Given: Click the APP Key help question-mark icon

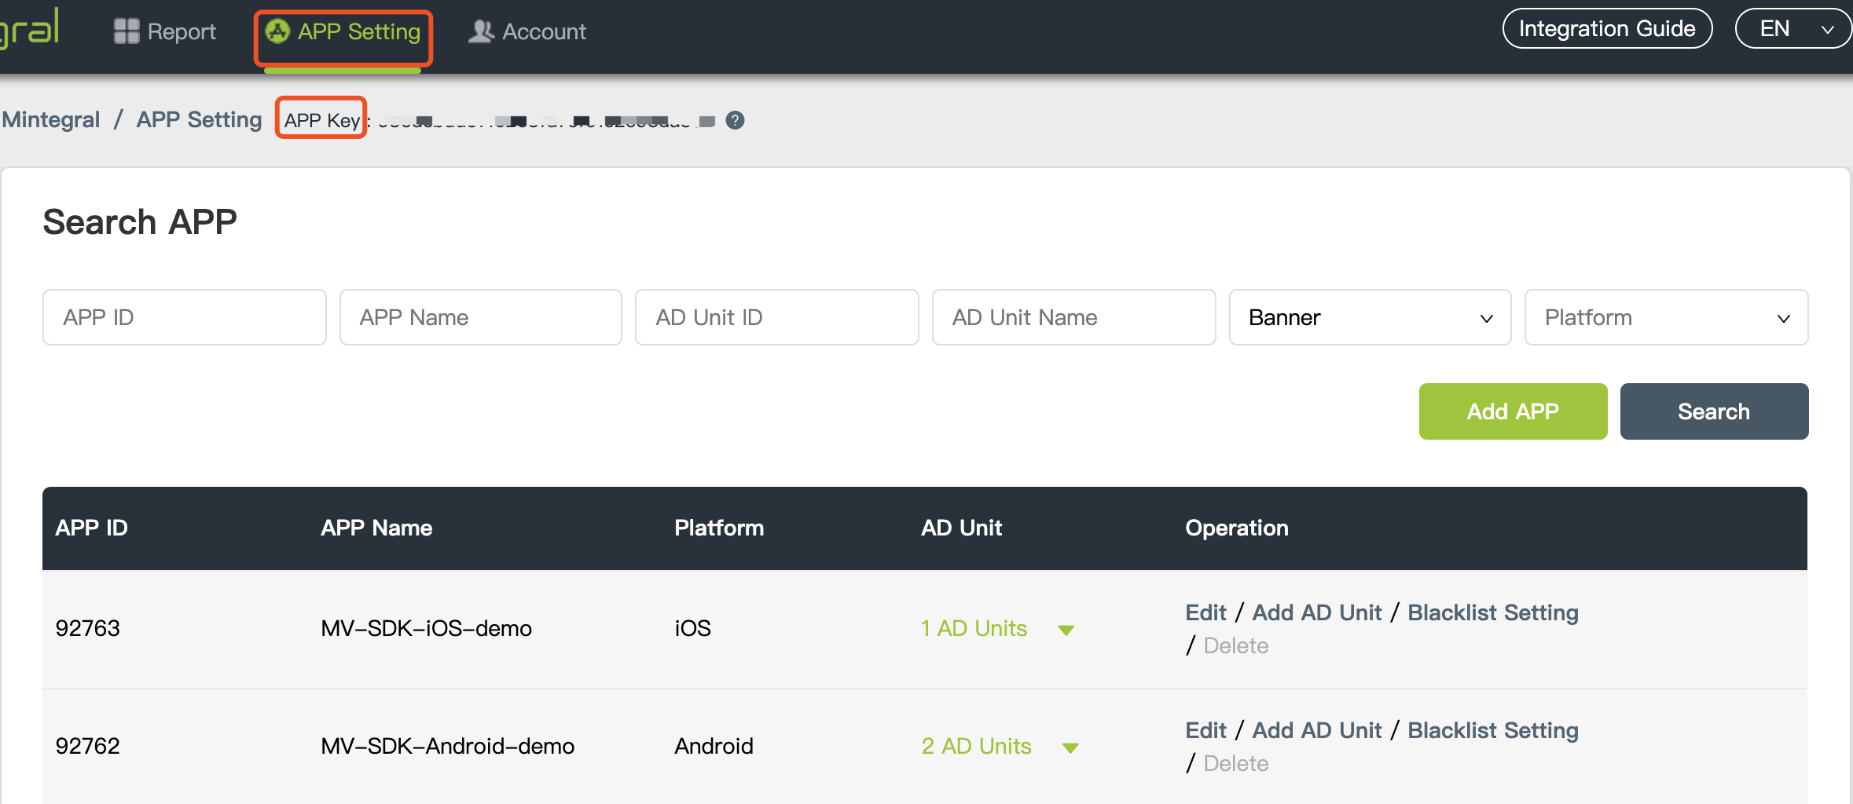Looking at the screenshot, I should (x=735, y=120).
